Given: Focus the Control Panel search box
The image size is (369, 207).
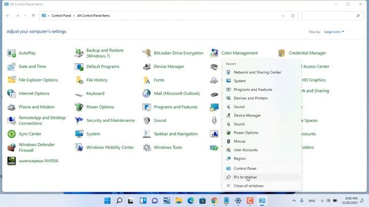Looking at the screenshot, I should pos(332,16).
